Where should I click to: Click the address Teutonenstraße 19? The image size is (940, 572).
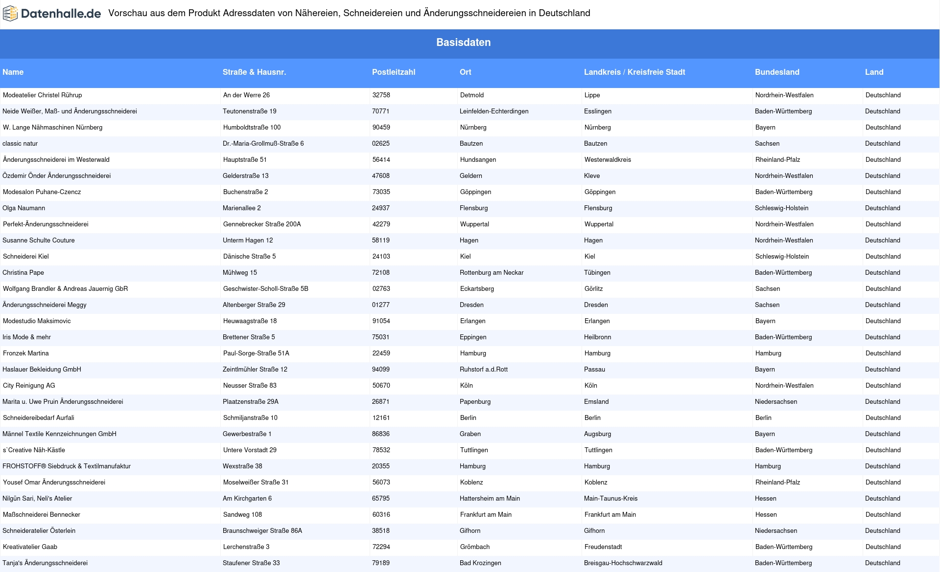pos(250,111)
